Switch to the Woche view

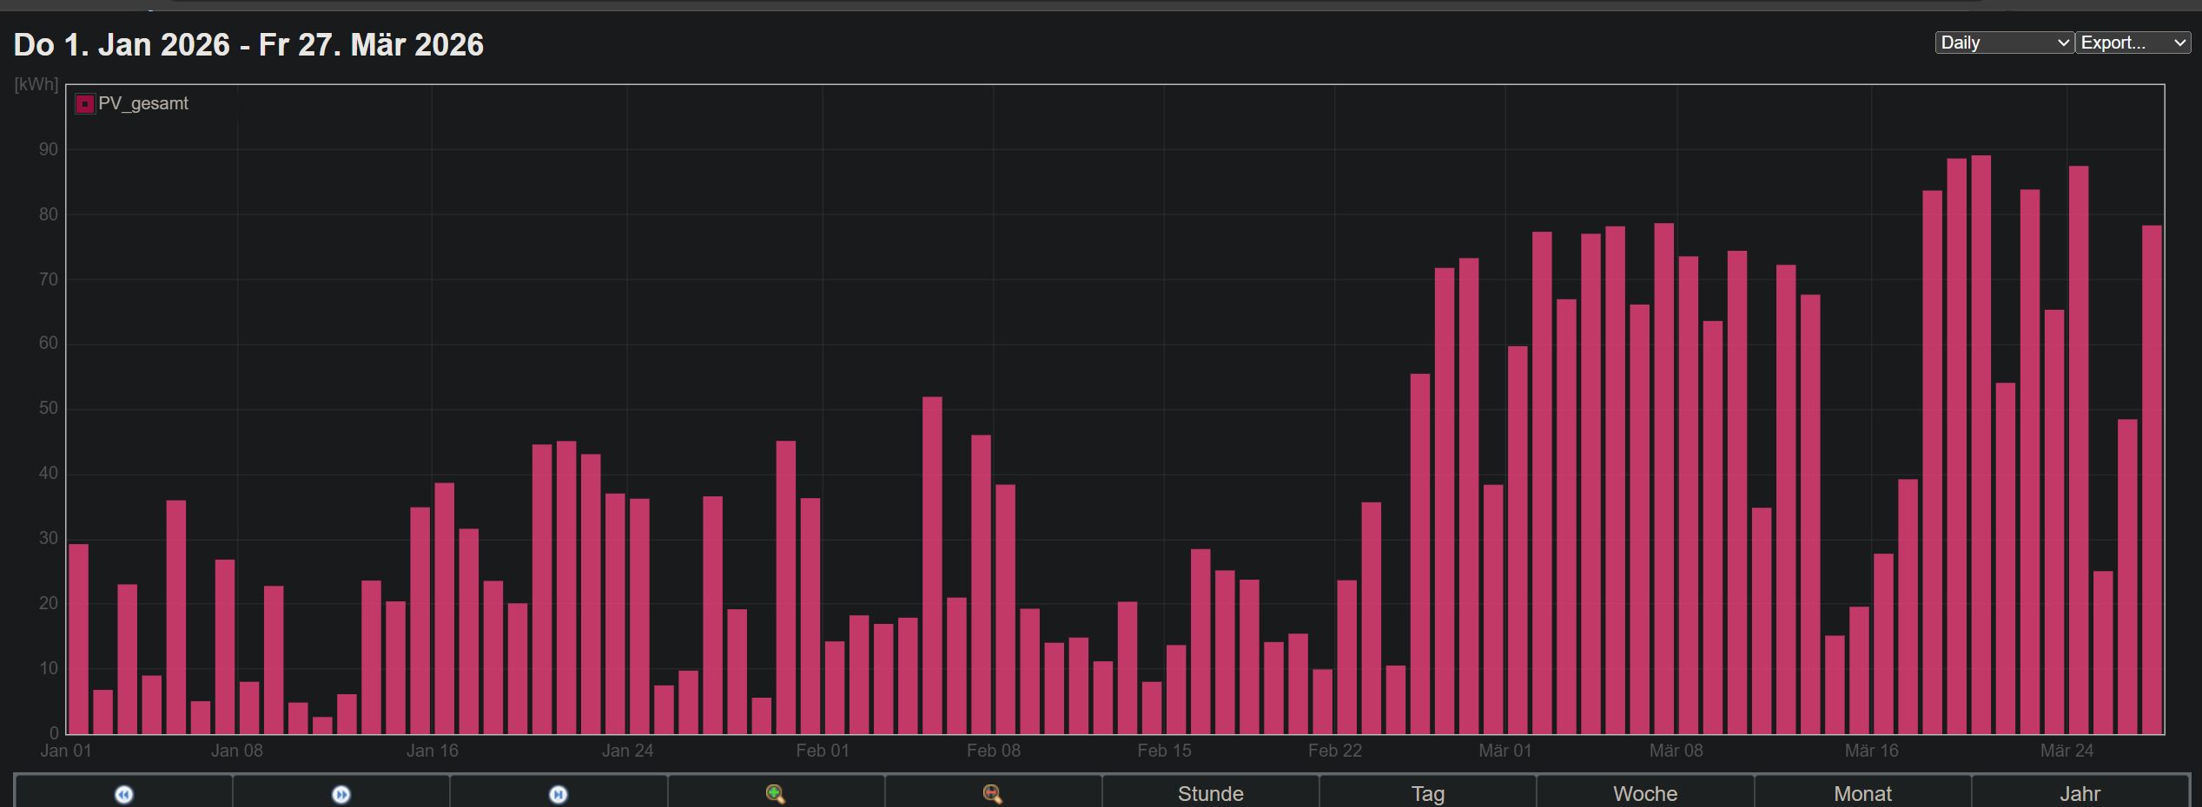point(1645,794)
